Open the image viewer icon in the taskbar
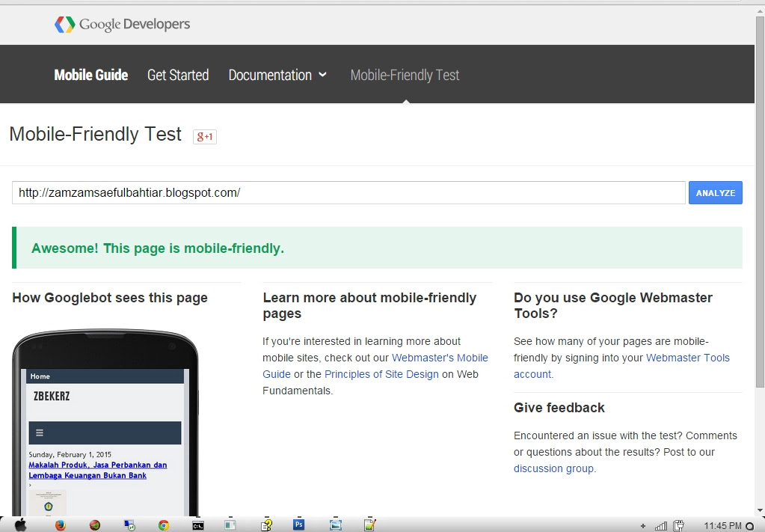The image size is (765, 532). point(335,525)
